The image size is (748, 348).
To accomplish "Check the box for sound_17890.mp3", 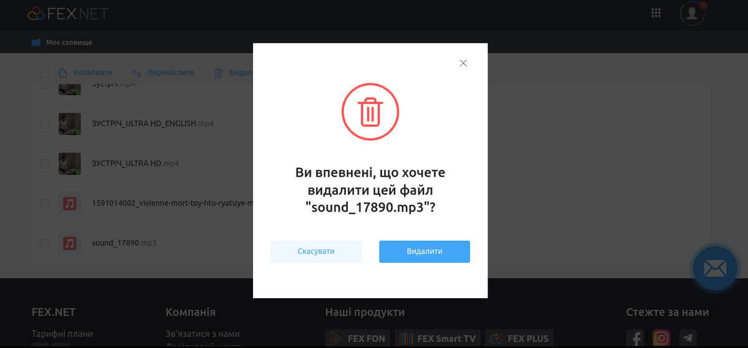I will pos(45,243).
